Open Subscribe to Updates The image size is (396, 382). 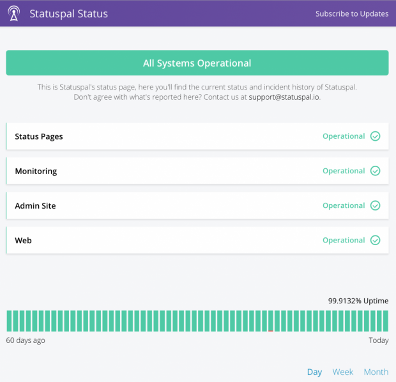pos(351,13)
